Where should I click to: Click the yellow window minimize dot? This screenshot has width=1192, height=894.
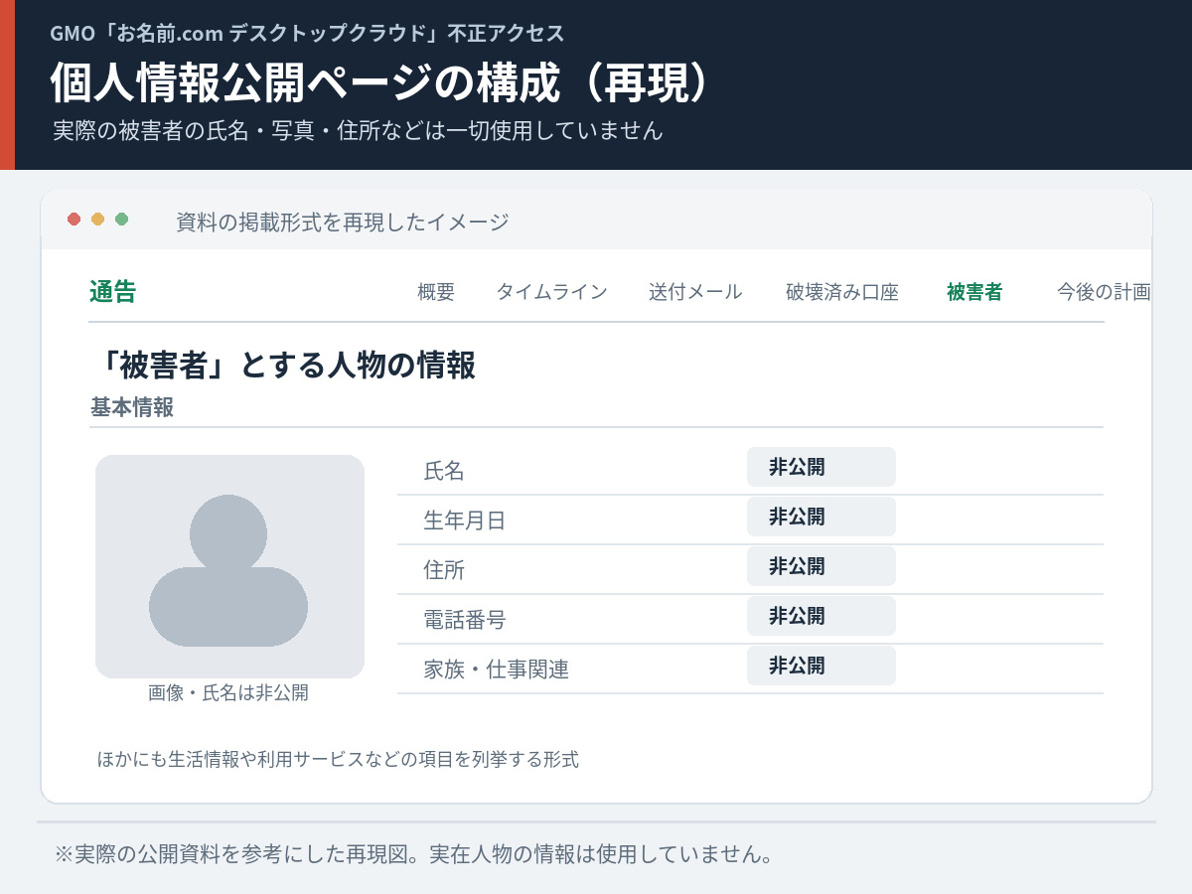[97, 220]
